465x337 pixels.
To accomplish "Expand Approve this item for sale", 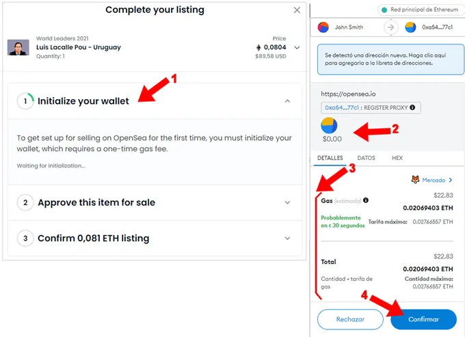I will pyautogui.click(x=287, y=202).
